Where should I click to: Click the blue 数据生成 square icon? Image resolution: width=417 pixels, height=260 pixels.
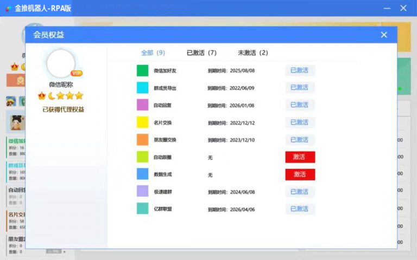pos(143,174)
